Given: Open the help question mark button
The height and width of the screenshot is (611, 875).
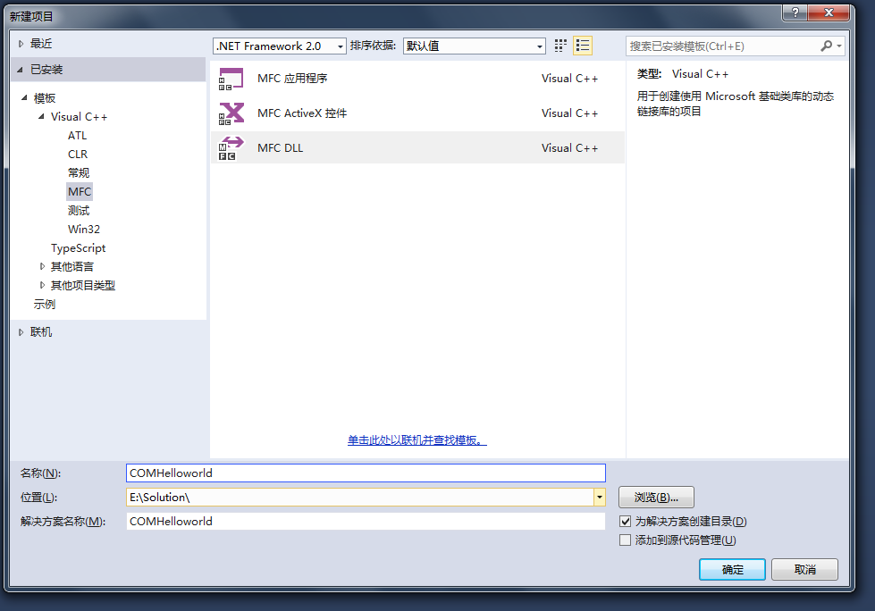Looking at the screenshot, I should (795, 13).
